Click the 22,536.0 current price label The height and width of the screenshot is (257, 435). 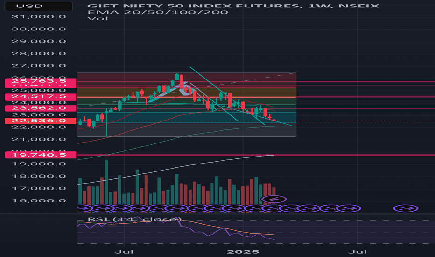41,121
